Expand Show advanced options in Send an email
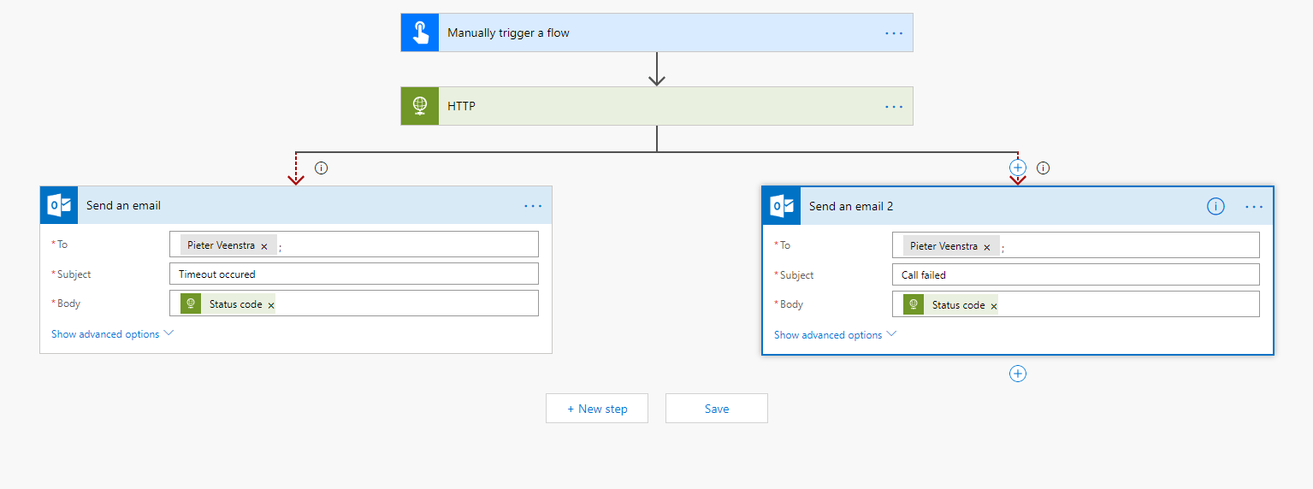Image resolution: width=1313 pixels, height=489 pixels. click(x=112, y=333)
